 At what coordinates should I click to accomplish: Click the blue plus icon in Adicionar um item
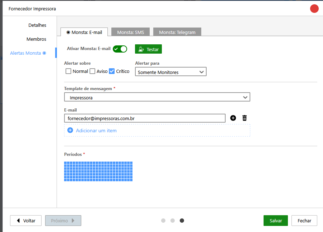70,130
